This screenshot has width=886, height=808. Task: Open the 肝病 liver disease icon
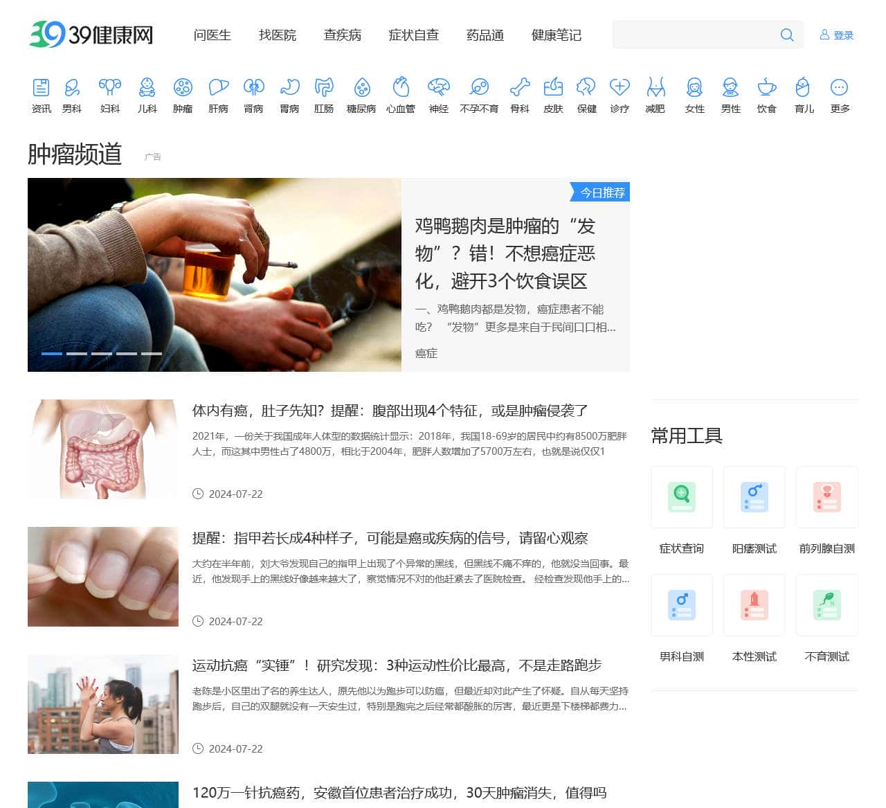219,87
